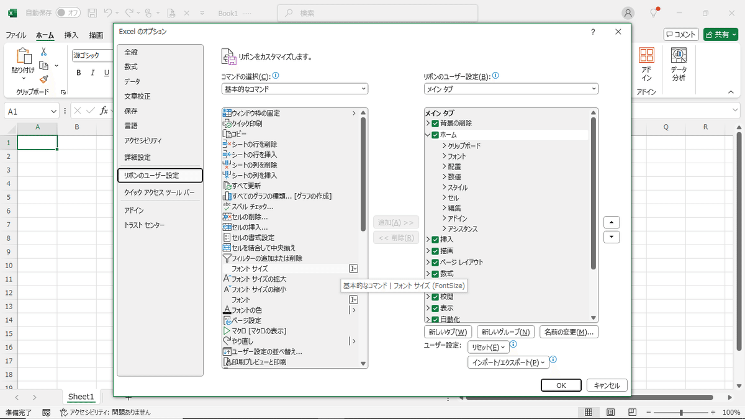Viewport: 745px width, 419px height.
Task: Uncheck the 校閲 tab checkbox
Action: (x=435, y=297)
